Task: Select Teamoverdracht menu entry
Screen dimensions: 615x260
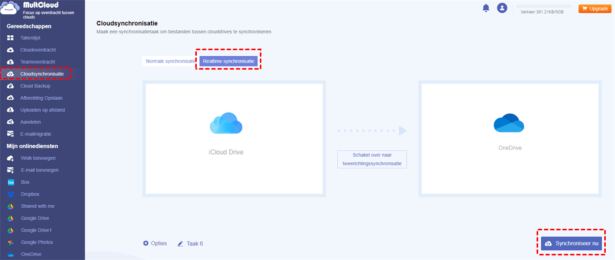Action: click(x=37, y=62)
